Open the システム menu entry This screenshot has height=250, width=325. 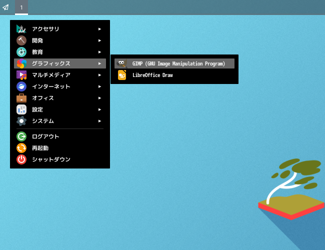pyautogui.click(x=60, y=121)
